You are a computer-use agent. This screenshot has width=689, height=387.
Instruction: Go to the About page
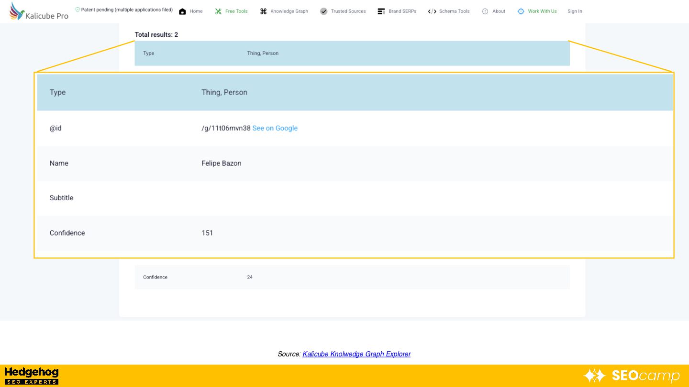tap(499, 11)
